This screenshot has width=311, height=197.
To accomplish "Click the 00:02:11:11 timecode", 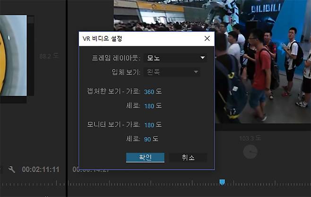I will 41,170.
